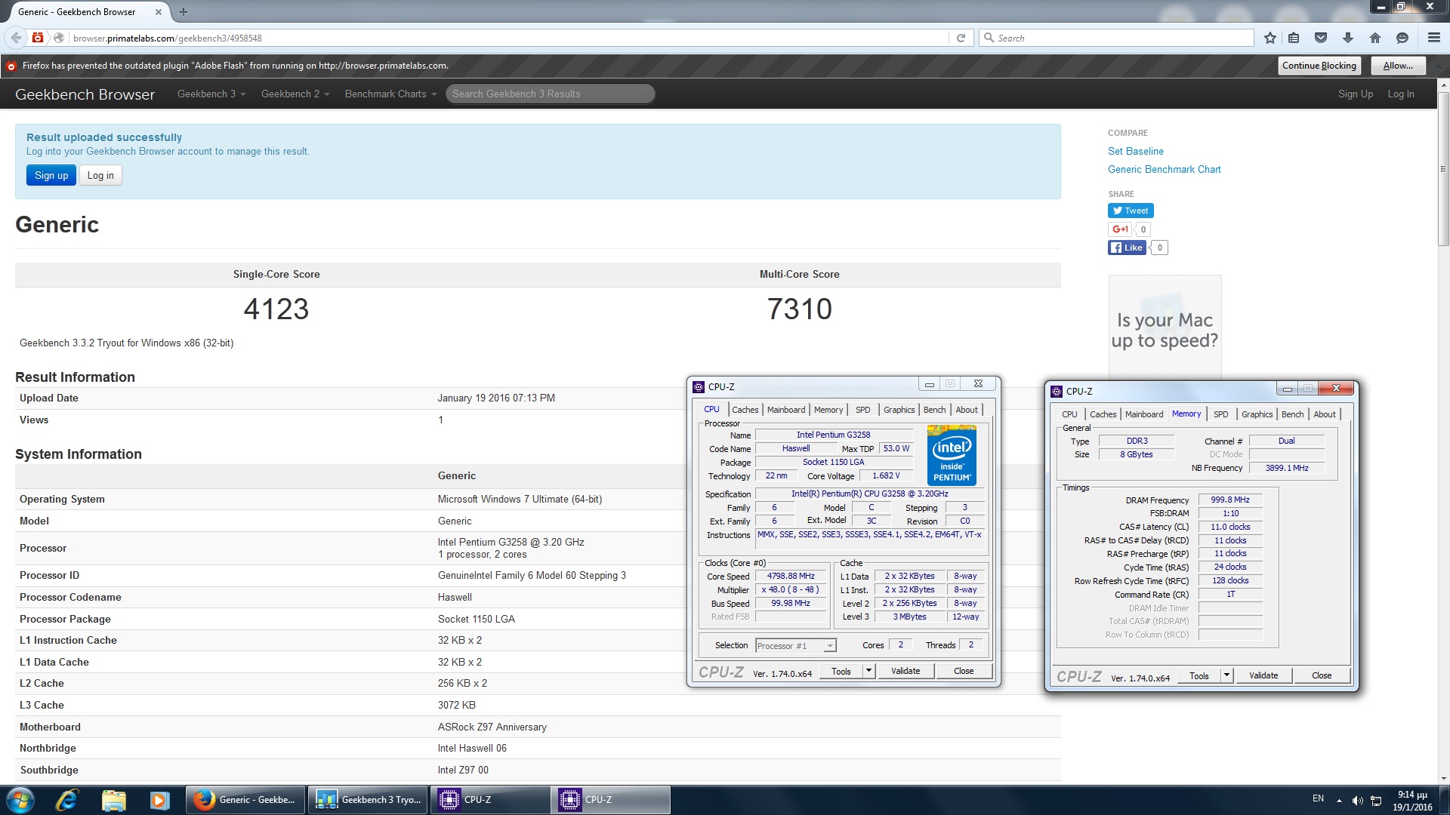Click Close button in Memory CPU-Z window
Viewport: 1450px width, 815px height.
1322,675
